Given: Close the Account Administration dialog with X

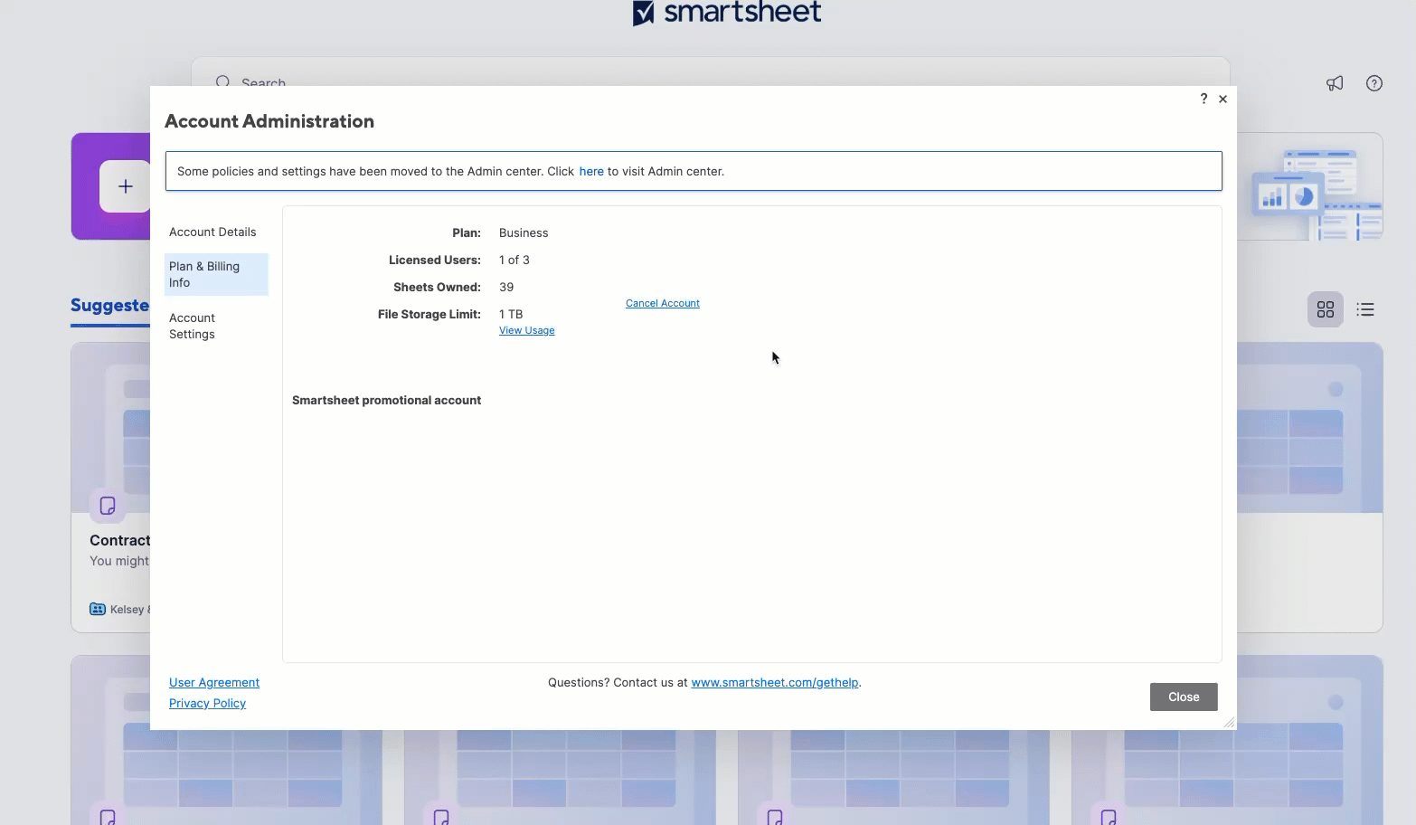Looking at the screenshot, I should [1222, 99].
